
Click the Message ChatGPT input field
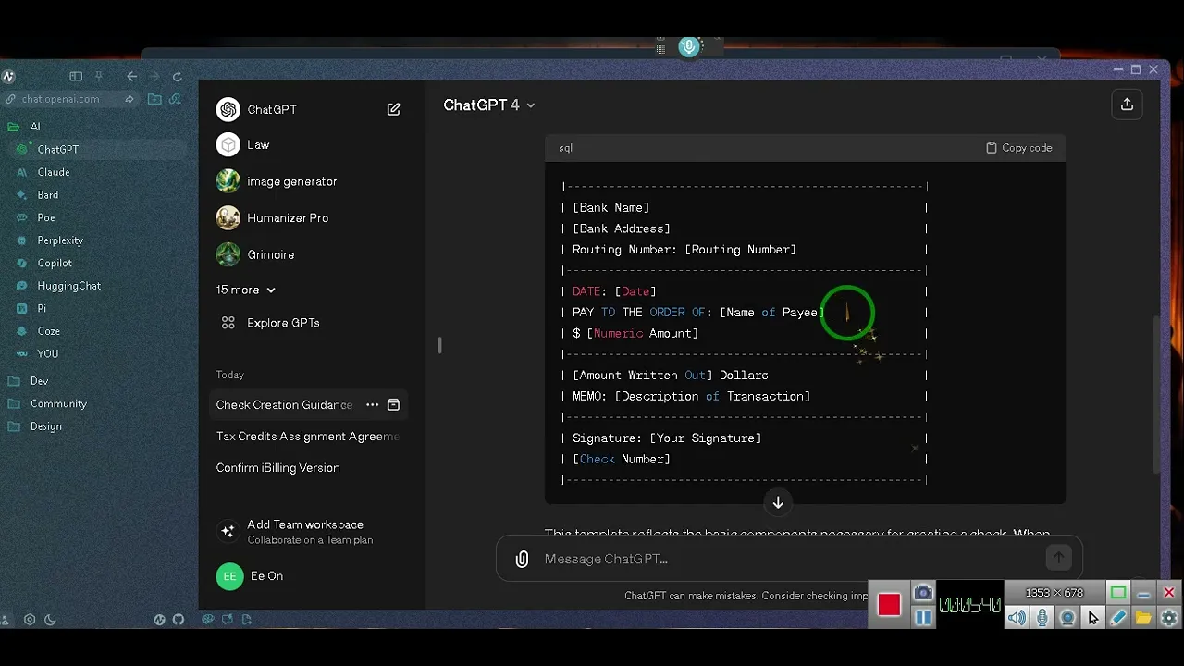click(788, 559)
